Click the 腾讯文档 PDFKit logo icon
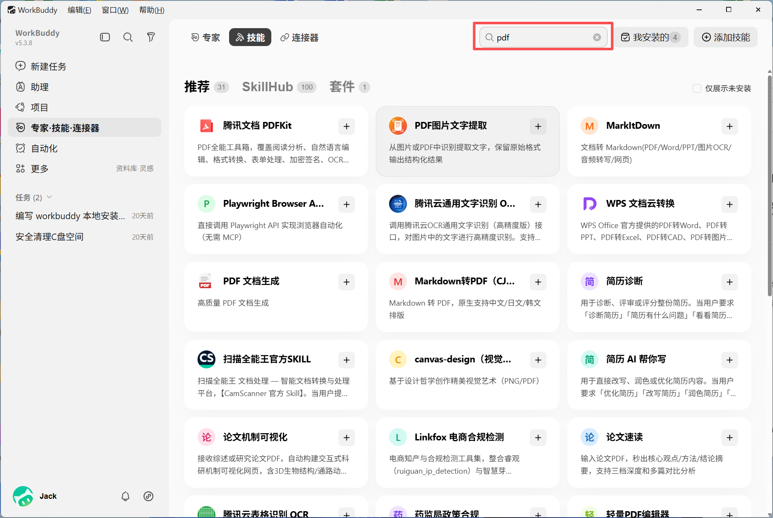This screenshot has height=518, width=773. click(206, 126)
